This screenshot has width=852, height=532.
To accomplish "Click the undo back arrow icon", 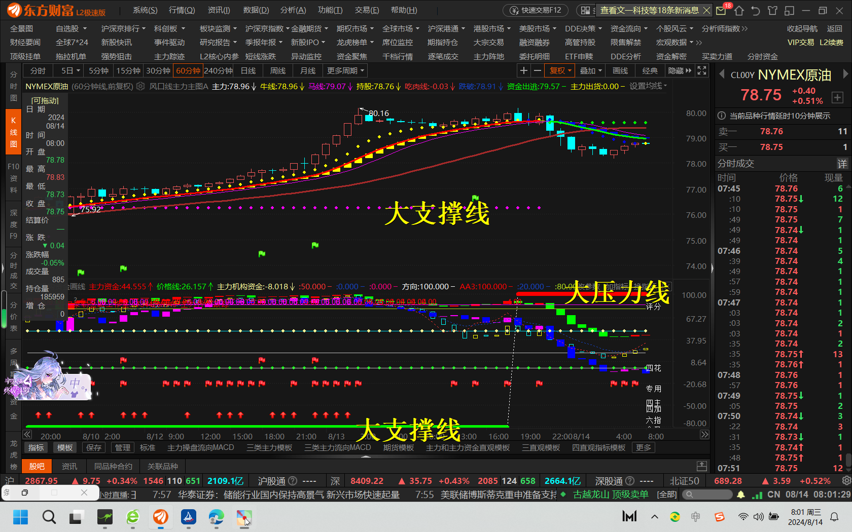I will click(x=756, y=10).
